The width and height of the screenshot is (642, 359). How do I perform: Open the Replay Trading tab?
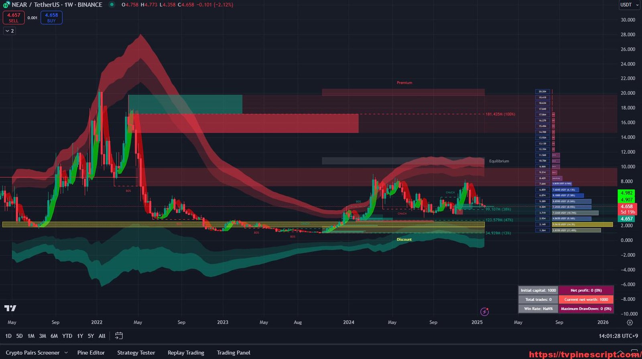[x=186, y=353]
